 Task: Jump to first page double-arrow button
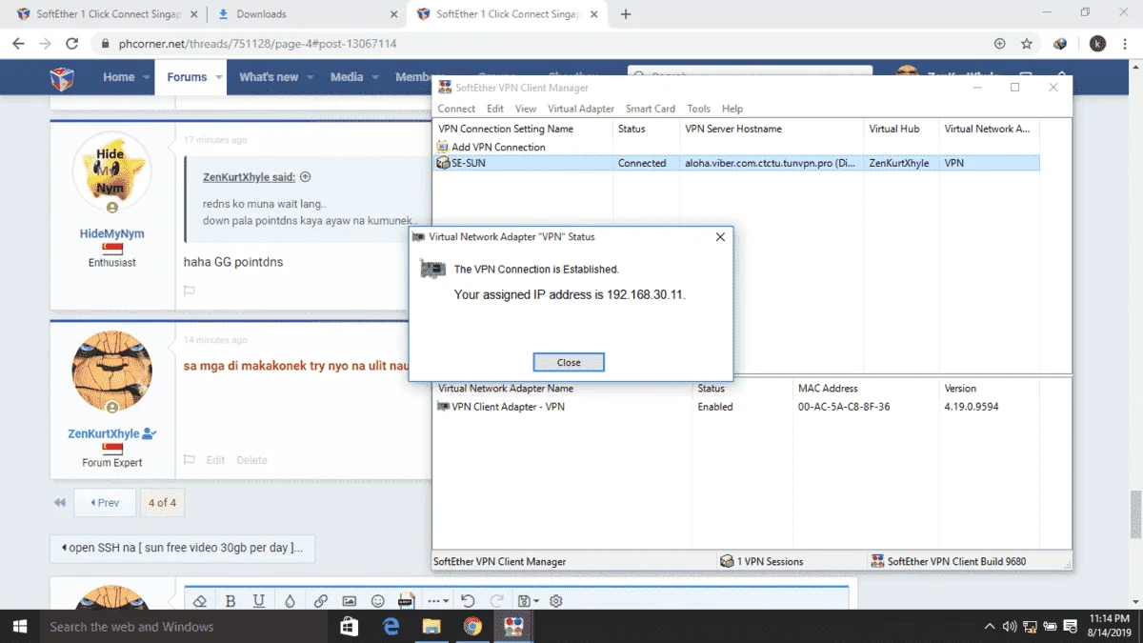point(60,502)
